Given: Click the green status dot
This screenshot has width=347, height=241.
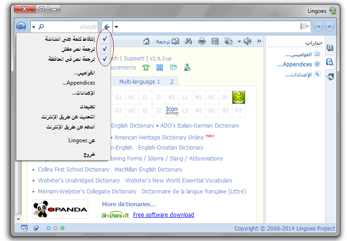Looking at the screenshot, I should click(62, 228).
